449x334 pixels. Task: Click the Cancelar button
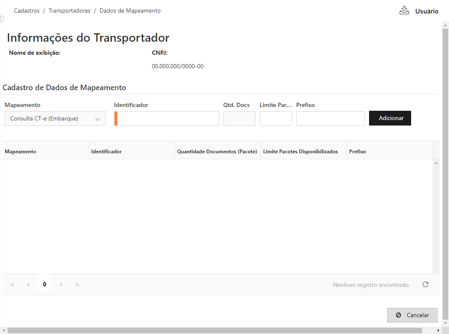coord(412,315)
